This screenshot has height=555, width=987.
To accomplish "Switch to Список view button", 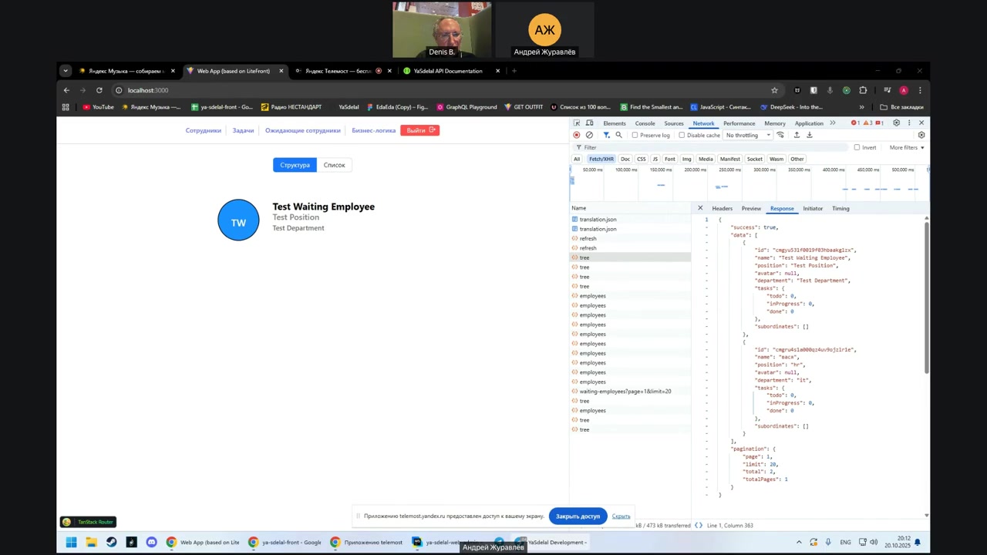I will click(334, 165).
